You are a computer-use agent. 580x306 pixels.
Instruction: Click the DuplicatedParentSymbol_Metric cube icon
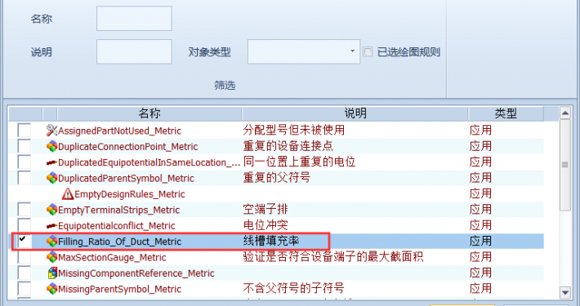click(51, 178)
